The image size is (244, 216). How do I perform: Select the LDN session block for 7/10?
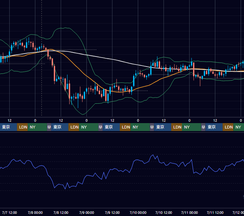(x=177, y=127)
